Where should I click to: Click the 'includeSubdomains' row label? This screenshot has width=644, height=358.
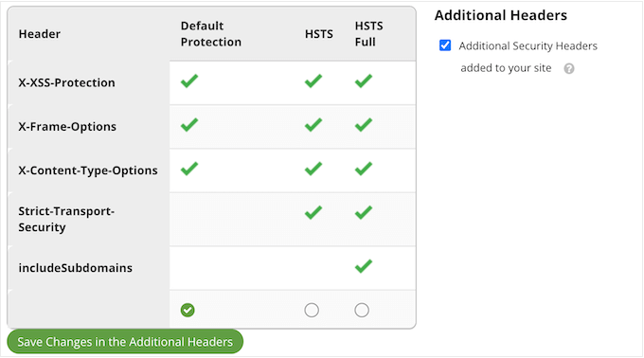pyautogui.click(x=75, y=268)
